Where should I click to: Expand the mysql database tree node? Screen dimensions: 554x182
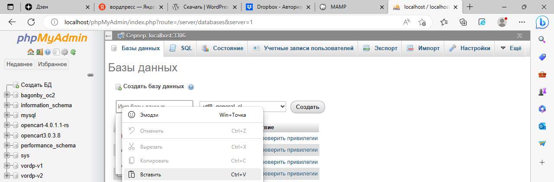click(7, 115)
